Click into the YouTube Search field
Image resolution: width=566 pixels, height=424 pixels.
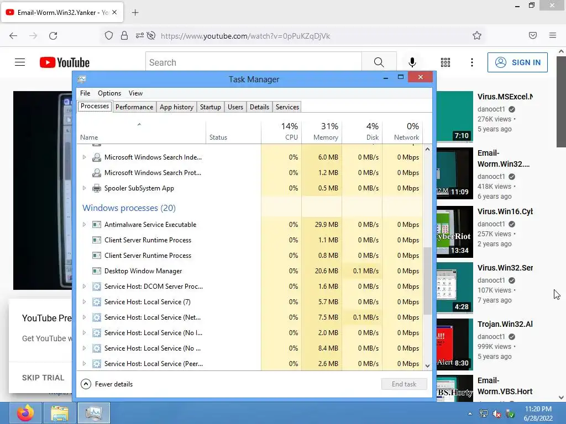pyautogui.click(x=254, y=62)
